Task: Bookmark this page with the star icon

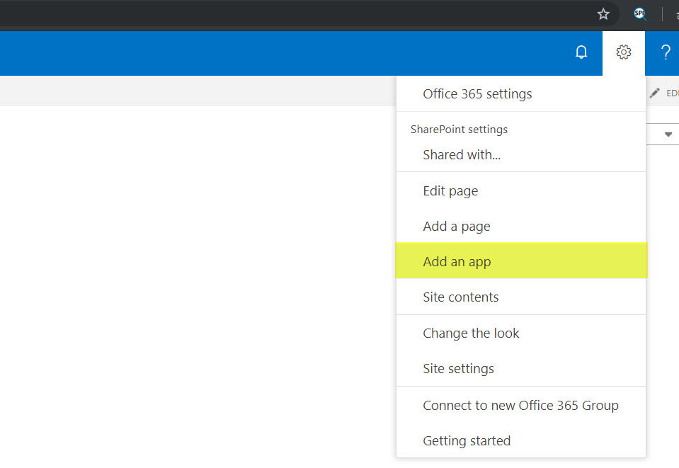Action: pos(603,14)
